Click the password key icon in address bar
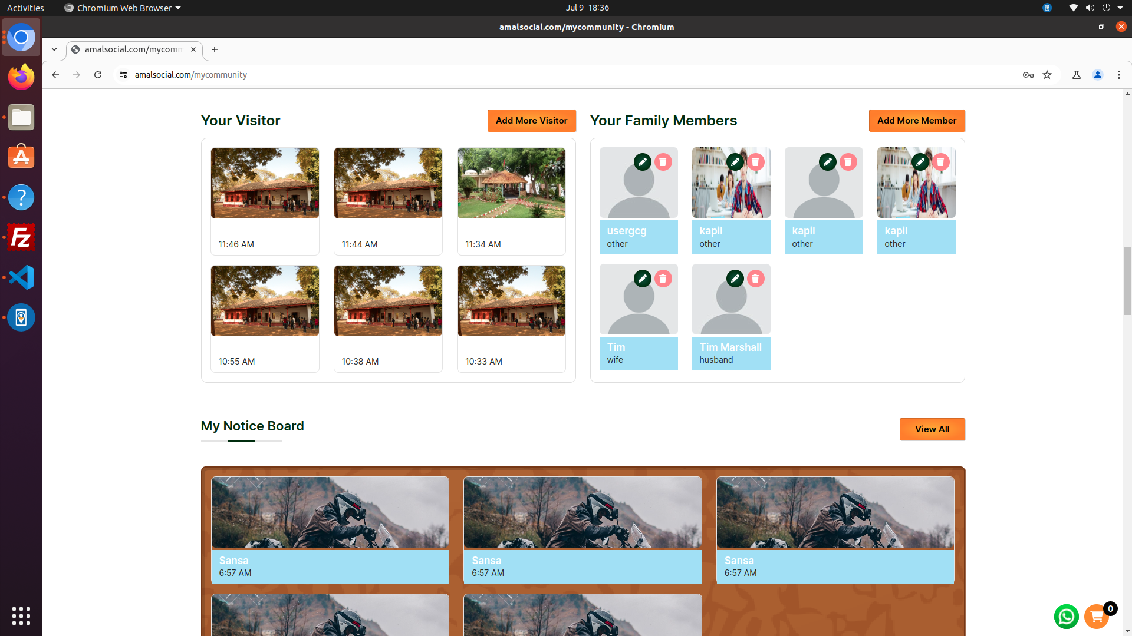Viewport: 1132px width, 636px height. click(1028, 75)
